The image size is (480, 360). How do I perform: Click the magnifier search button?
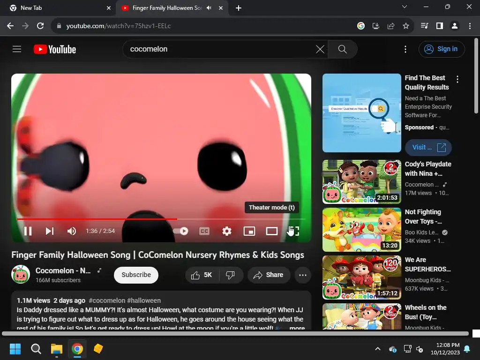pyautogui.click(x=342, y=49)
